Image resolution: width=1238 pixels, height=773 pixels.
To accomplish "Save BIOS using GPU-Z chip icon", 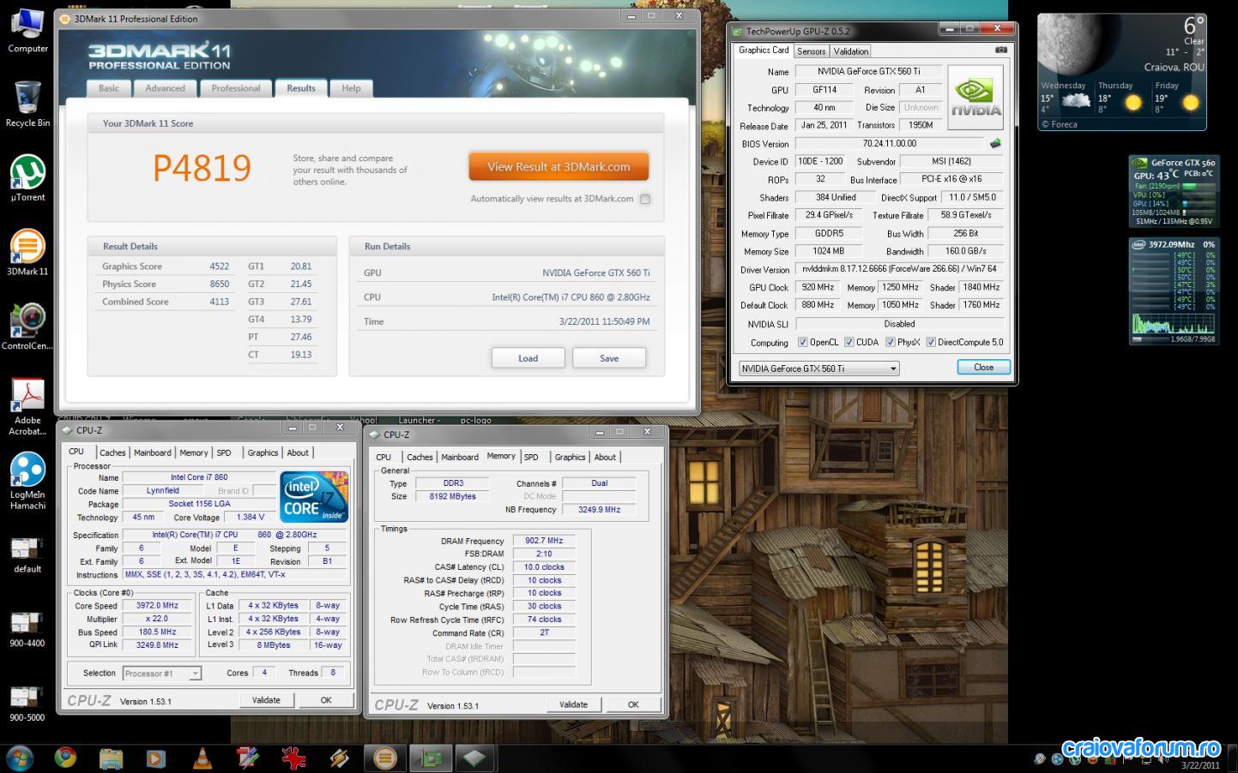I will pos(995,143).
